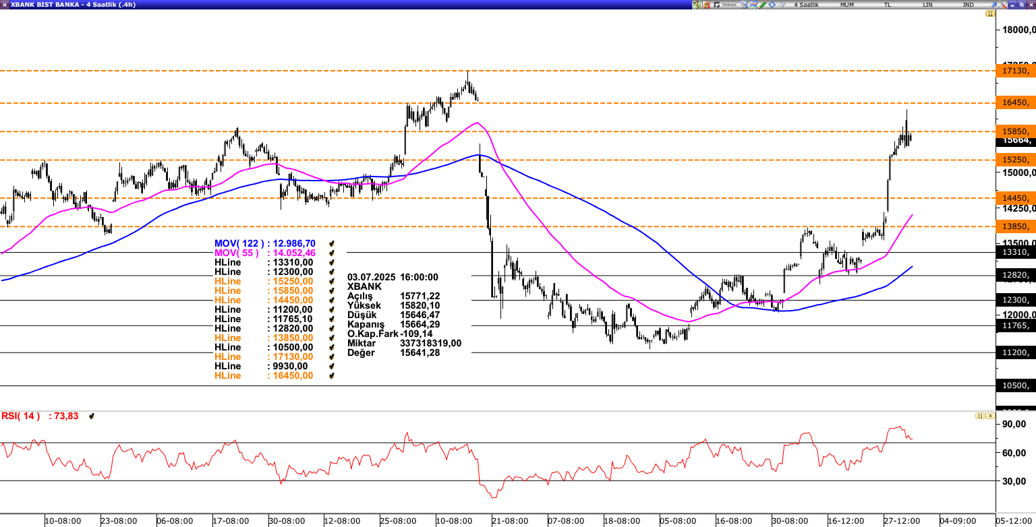Open the LIN scale selector
The image size is (1036, 527).
(x=927, y=5)
